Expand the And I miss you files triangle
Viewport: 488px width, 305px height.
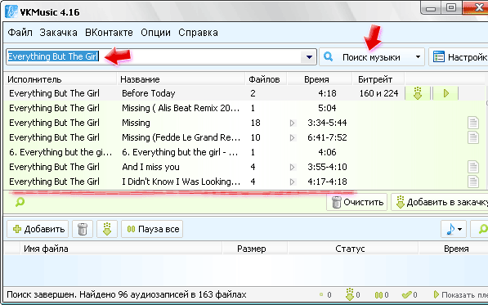(292, 167)
